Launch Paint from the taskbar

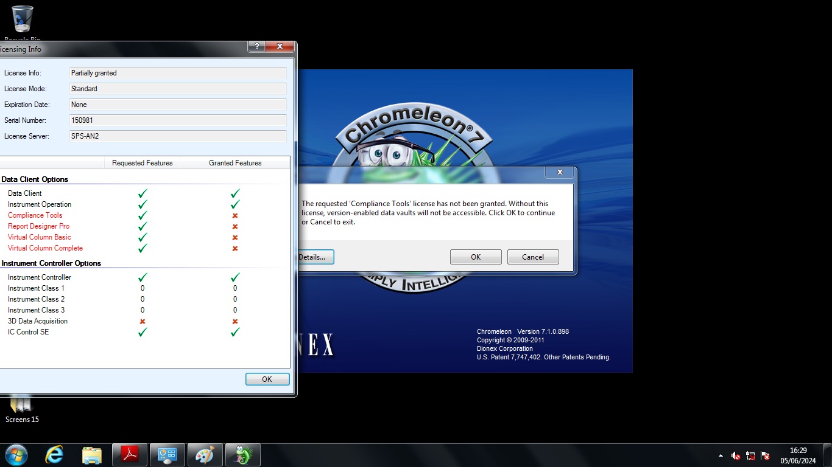(205, 455)
